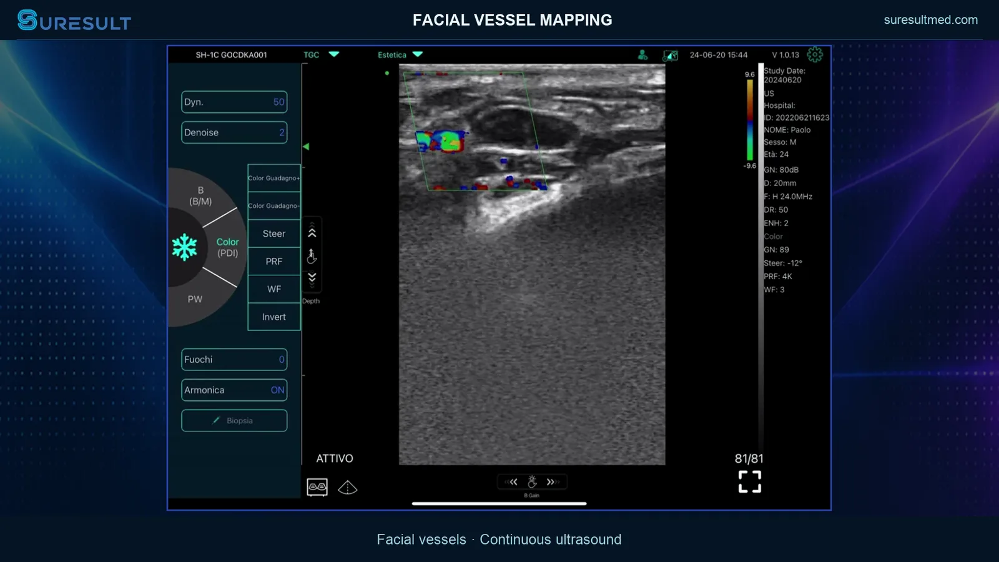This screenshot has height=562, width=999.
Task: Tap the B Gain hand gesture icon
Action: pyautogui.click(x=532, y=481)
